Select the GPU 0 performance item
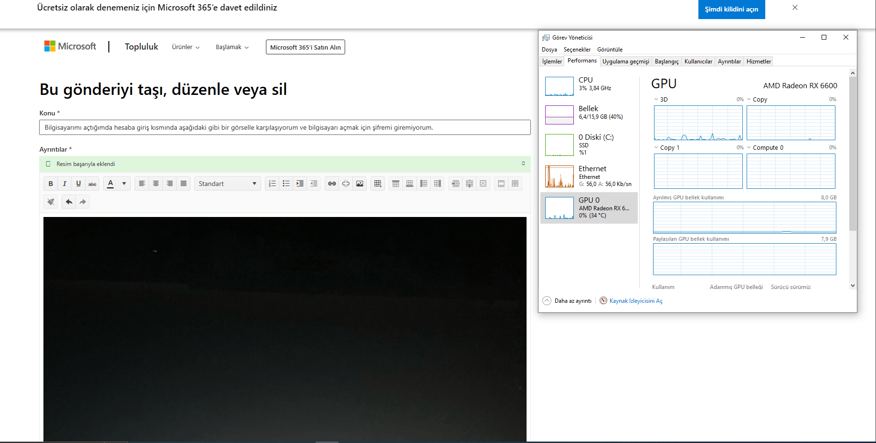The image size is (876, 443). pos(589,208)
